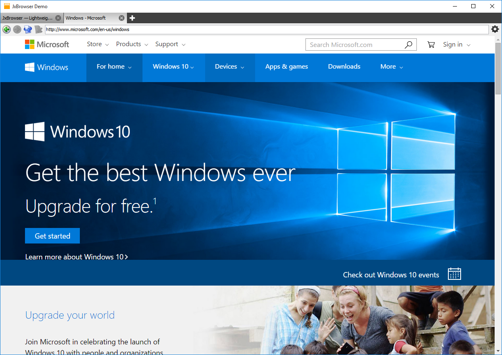Expand the Store menu
This screenshot has height=355, width=502.
[x=98, y=44]
